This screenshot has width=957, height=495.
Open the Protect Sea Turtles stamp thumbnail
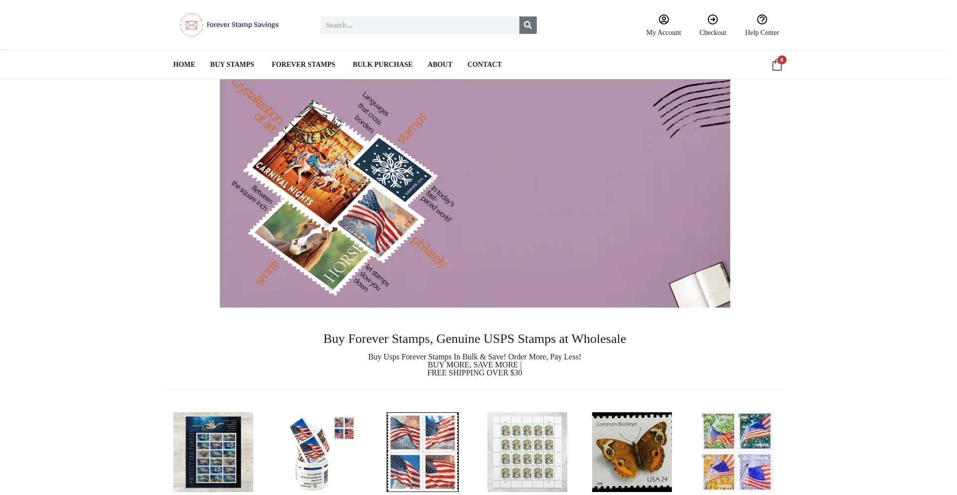213,452
